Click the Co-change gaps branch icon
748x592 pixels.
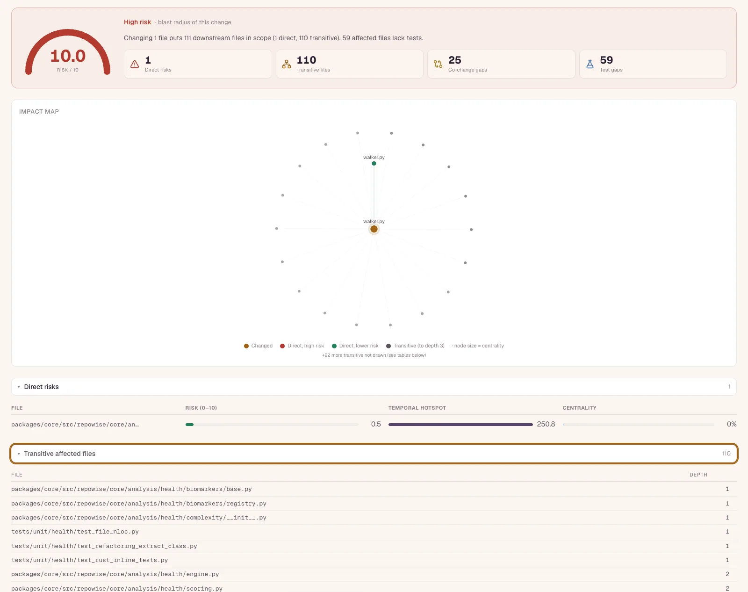438,64
